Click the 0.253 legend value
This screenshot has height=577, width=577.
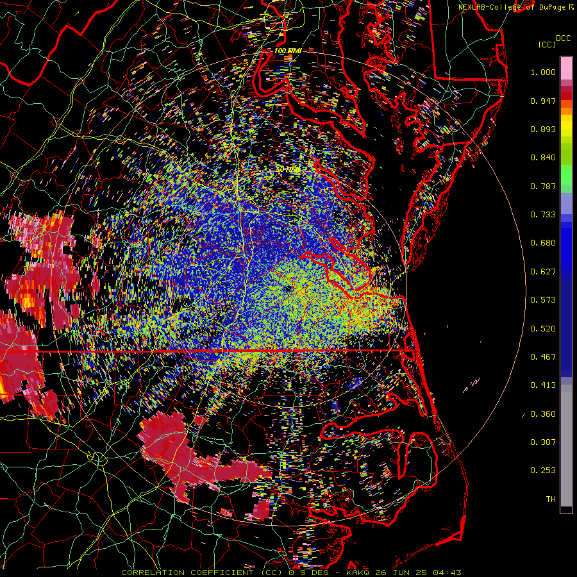[543, 471]
